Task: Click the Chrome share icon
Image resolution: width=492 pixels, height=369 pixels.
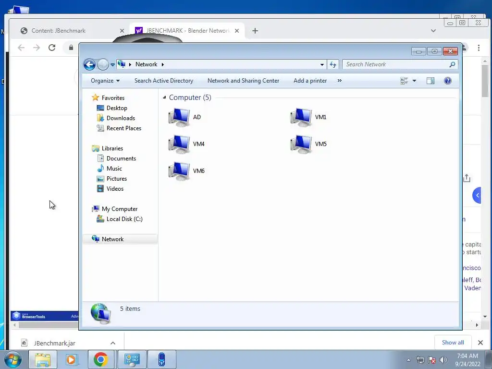Action: pyautogui.click(x=467, y=178)
